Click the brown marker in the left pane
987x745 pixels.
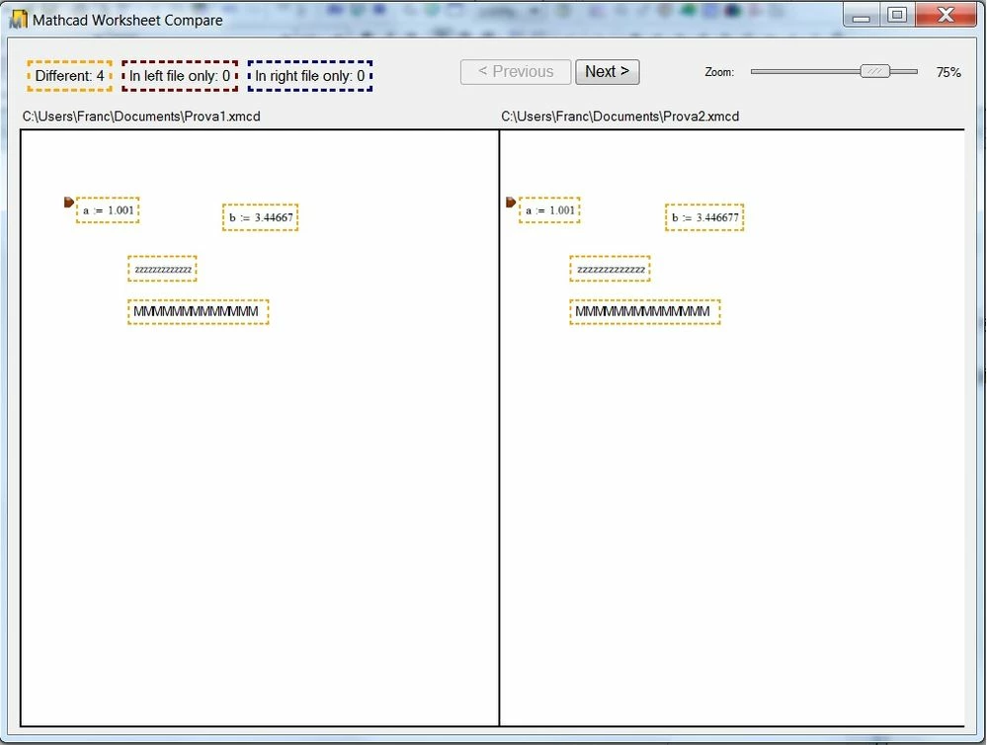[69, 203]
